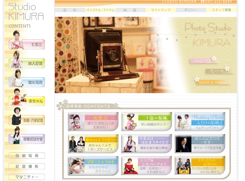The image size is (245, 181).
Task: Select the マタニティフォト recommended banner
Action: tap(93, 166)
